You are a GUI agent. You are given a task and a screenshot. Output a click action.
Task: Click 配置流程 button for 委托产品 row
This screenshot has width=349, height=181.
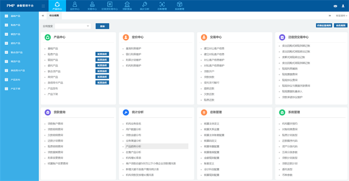102,65
